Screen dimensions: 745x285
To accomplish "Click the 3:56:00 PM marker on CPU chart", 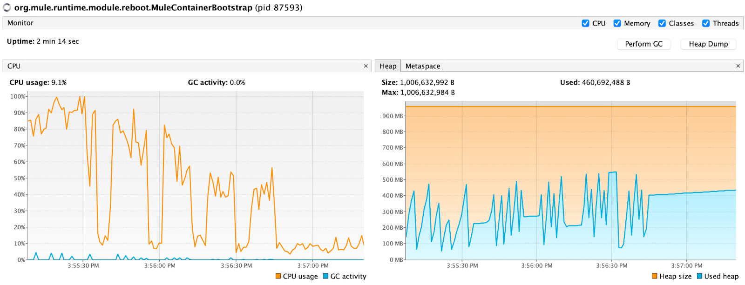I will (x=160, y=266).
